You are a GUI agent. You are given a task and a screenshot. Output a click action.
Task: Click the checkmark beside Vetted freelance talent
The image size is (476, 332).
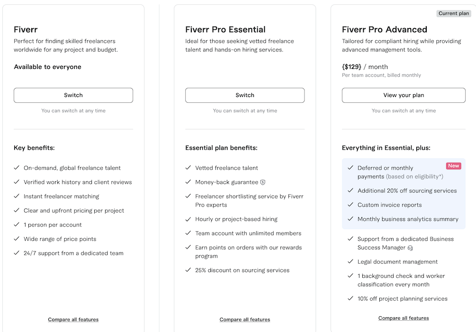(189, 168)
